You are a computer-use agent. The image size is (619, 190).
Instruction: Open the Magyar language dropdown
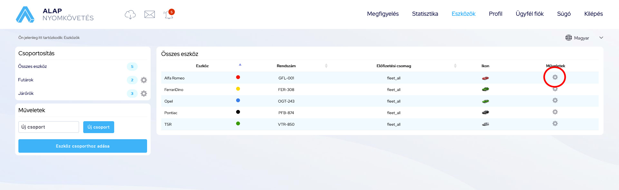[584, 38]
